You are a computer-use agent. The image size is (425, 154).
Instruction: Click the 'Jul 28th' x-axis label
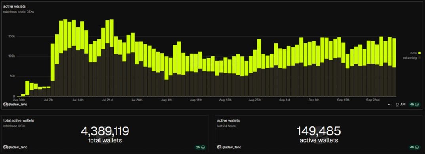137,100
